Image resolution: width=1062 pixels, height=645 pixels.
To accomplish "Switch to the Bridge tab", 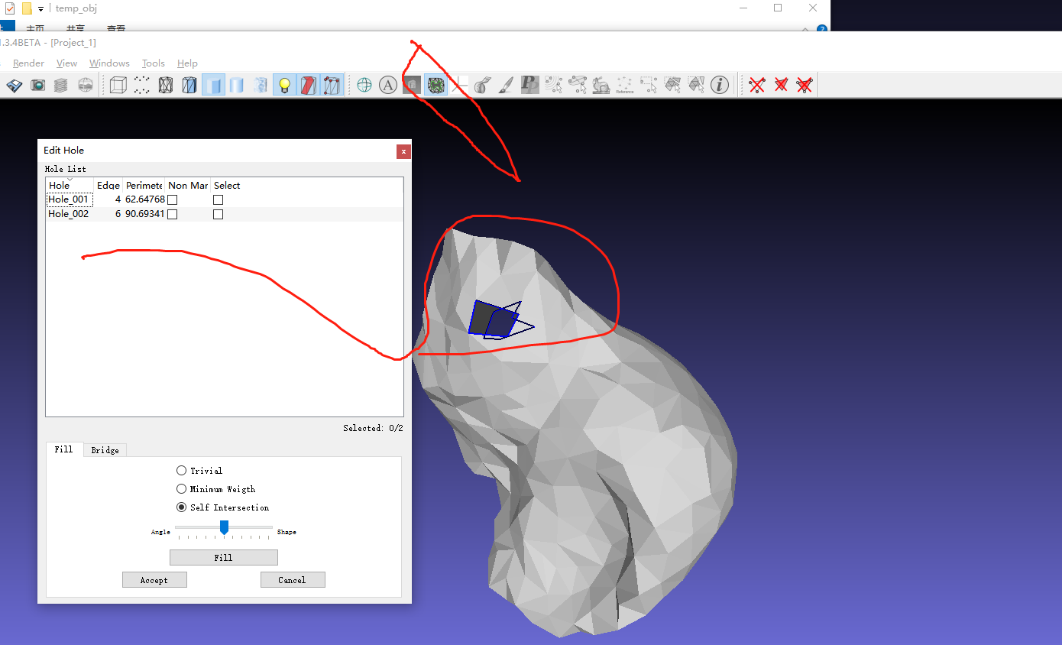I will [x=105, y=449].
